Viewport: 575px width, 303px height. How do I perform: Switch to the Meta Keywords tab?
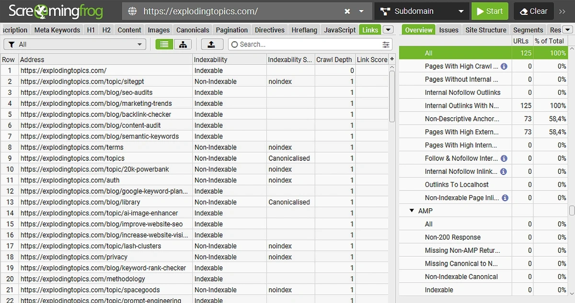click(57, 30)
